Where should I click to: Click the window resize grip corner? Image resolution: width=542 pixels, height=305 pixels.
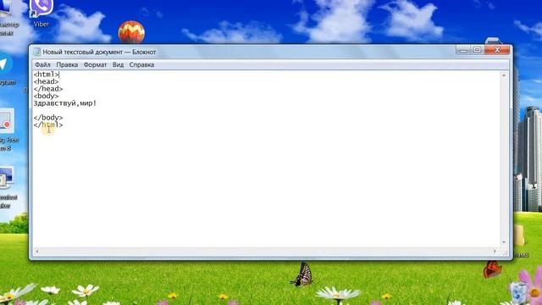pyautogui.click(x=506, y=252)
